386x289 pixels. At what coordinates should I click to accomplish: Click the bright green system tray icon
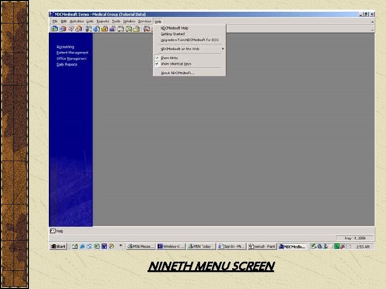(x=337, y=246)
